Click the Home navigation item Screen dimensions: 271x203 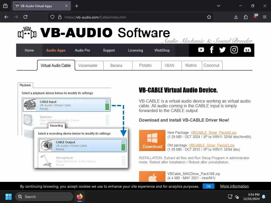point(29,50)
